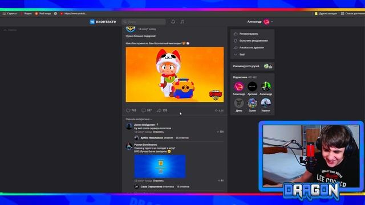The image size is (365, 205).
Task: Open the Pixel image bookmark
Action: [43, 14]
